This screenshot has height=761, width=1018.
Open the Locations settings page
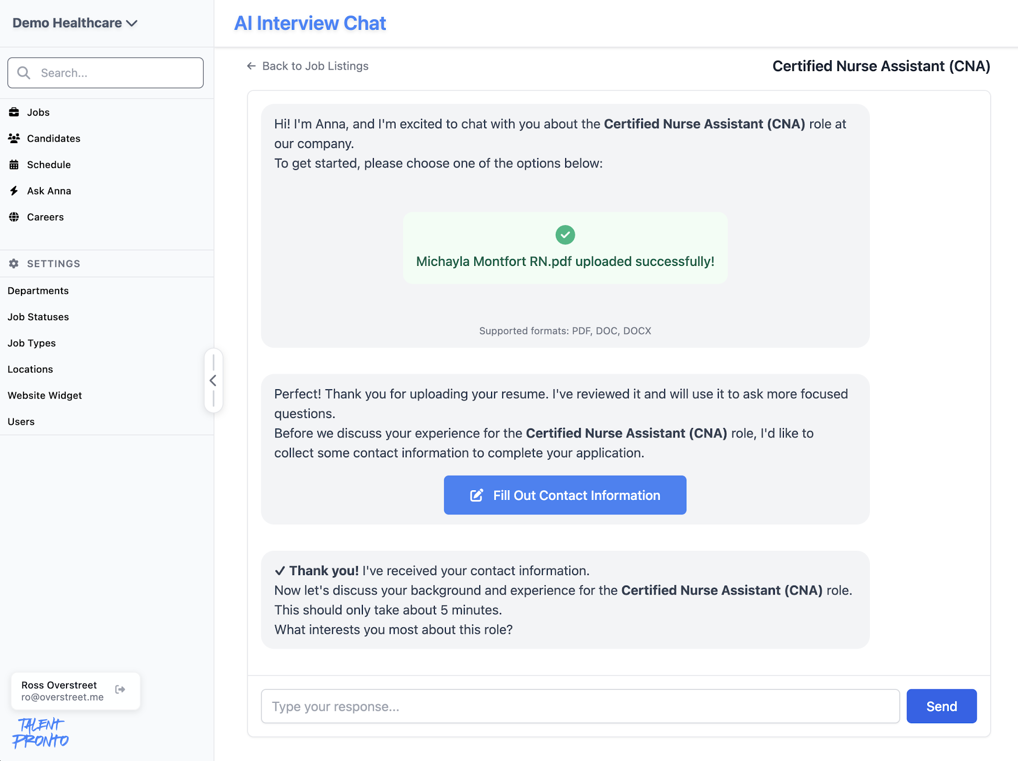point(30,369)
